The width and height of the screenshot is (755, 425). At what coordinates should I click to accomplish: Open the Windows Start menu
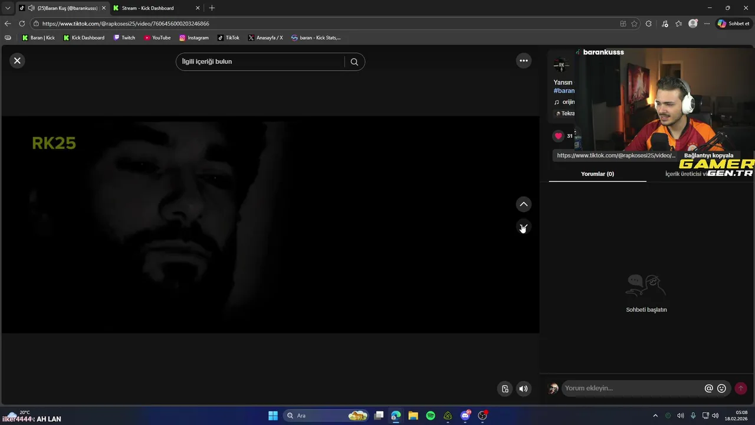[273, 416]
